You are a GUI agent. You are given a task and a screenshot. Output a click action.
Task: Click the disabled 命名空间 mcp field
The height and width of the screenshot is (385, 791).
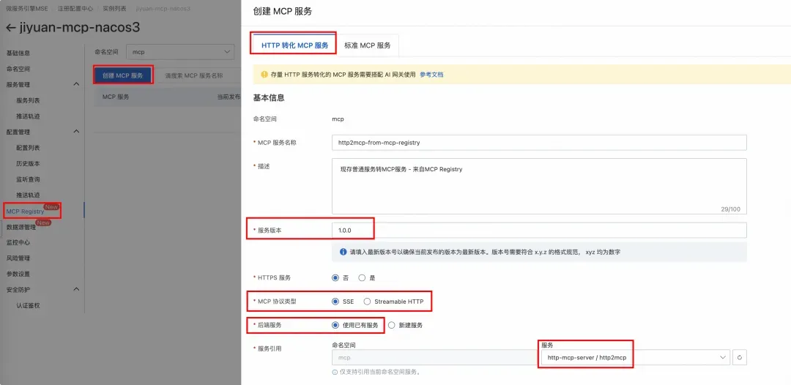(434, 358)
